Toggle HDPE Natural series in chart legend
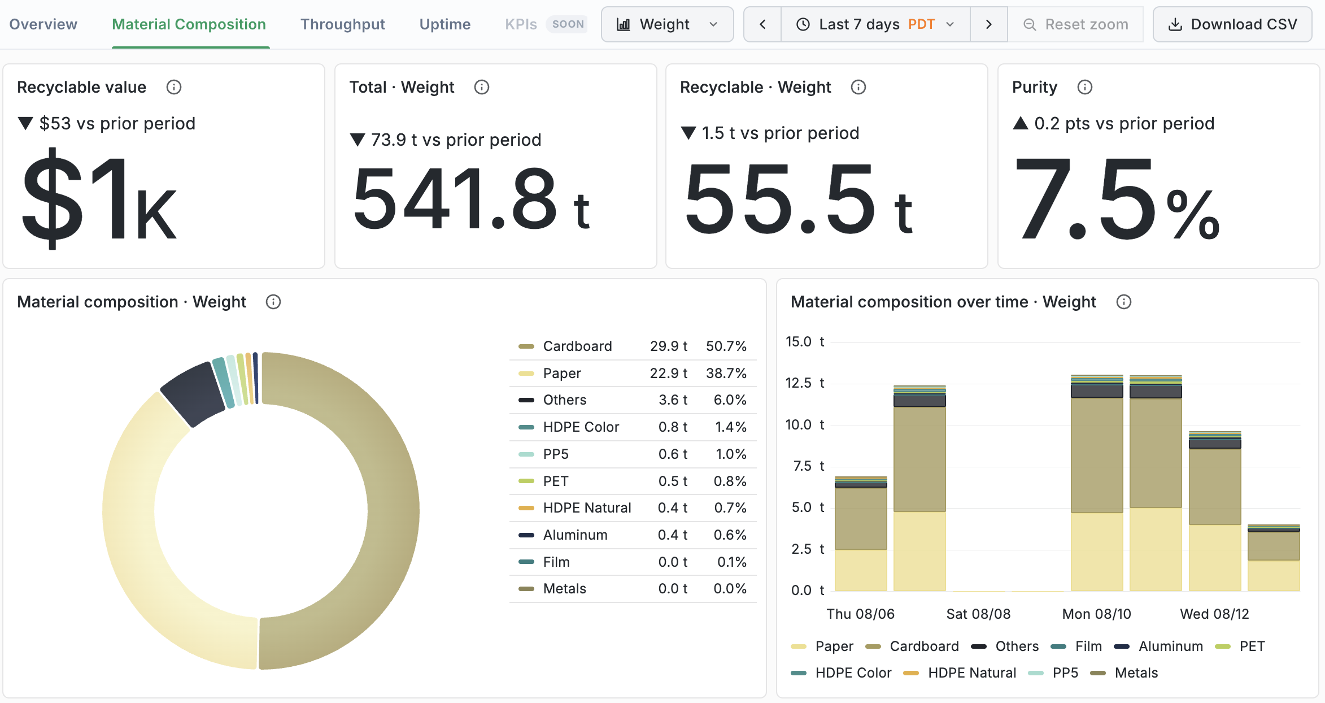Image resolution: width=1325 pixels, height=703 pixels. point(960,672)
